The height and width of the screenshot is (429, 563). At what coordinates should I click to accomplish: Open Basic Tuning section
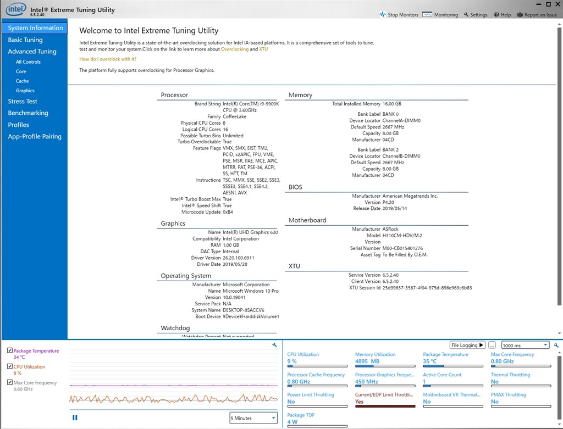point(25,40)
